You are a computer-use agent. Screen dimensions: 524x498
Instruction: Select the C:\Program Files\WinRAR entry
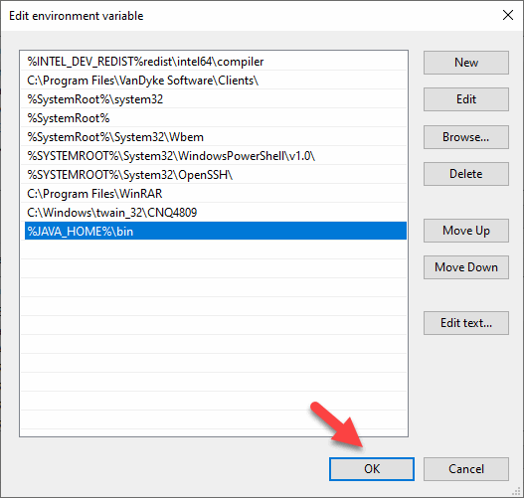coord(216,194)
